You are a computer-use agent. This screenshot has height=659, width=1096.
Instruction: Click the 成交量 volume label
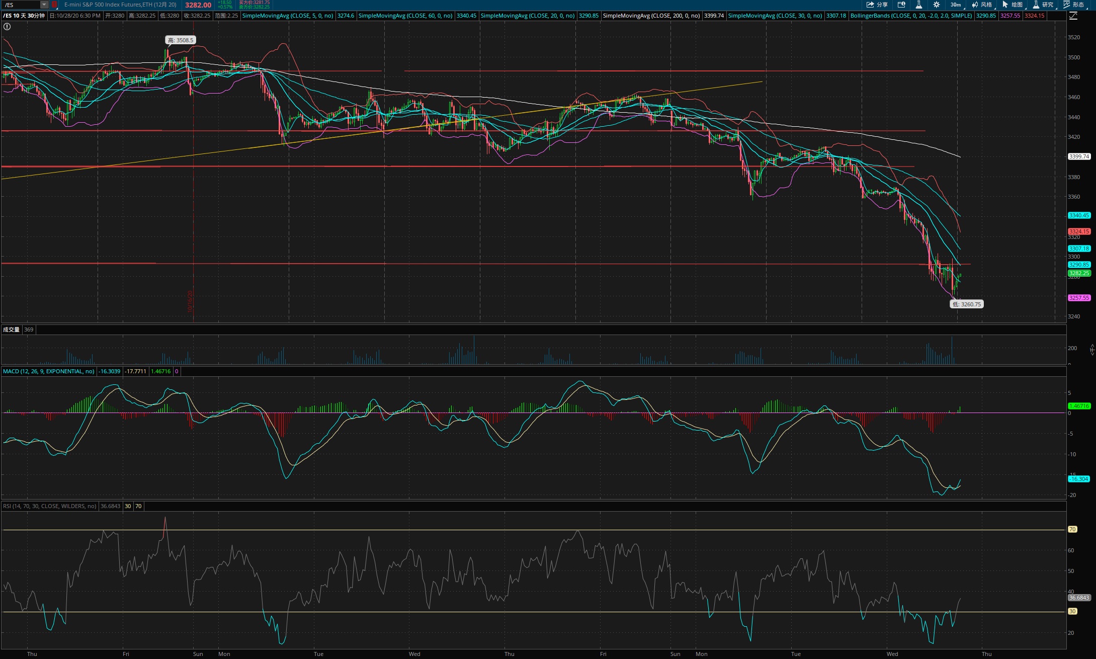click(11, 329)
